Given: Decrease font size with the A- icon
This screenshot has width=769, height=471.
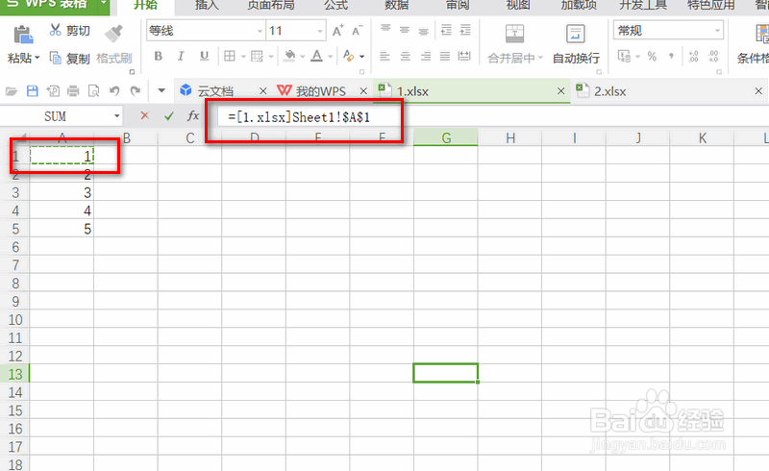Looking at the screenshot, I should [357, 31].
